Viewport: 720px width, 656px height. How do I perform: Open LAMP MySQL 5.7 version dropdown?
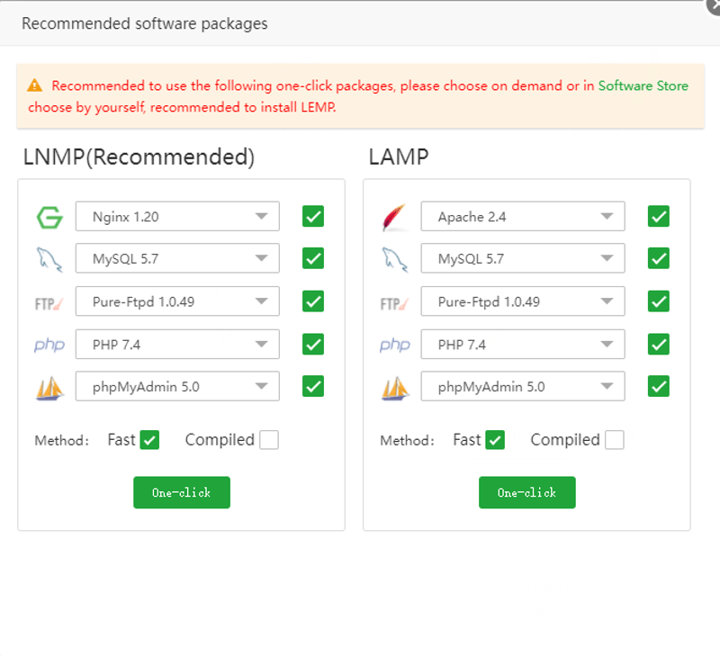point(523,258)
